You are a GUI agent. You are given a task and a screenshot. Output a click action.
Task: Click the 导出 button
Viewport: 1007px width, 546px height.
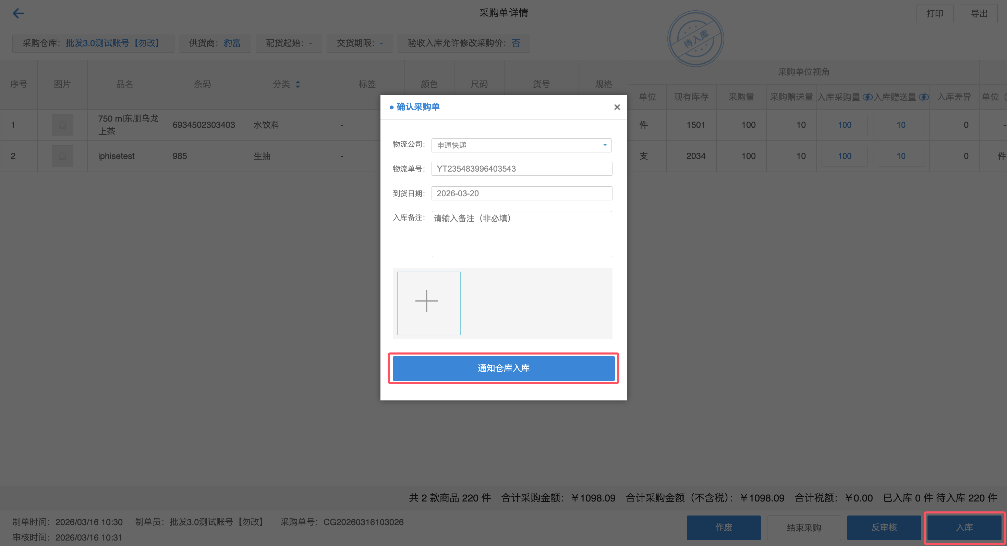click(979, 14)
